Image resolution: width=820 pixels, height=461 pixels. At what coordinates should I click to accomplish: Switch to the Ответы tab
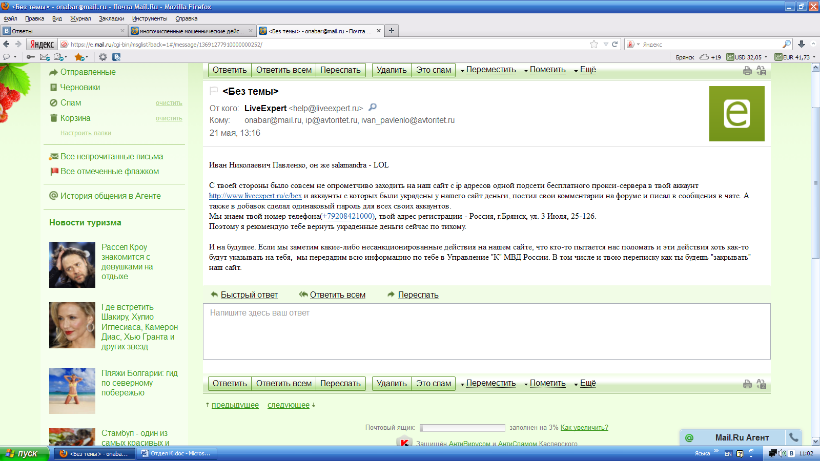pyautogui.click(x=64, y=31)
